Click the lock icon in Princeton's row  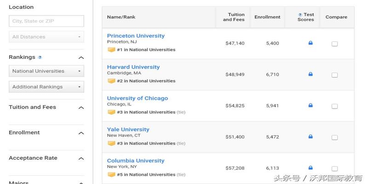tap(310, 43)
